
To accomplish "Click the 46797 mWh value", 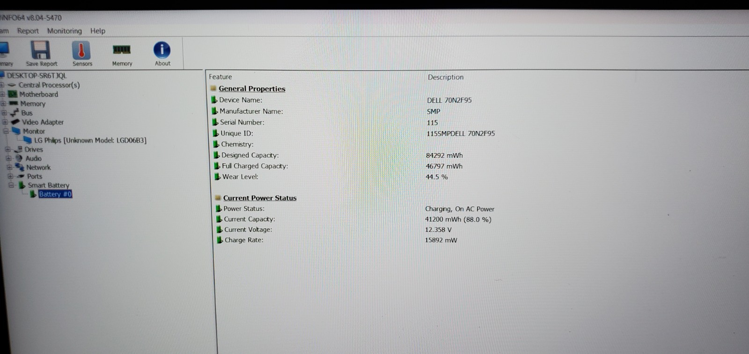I will tap(444, 166).
